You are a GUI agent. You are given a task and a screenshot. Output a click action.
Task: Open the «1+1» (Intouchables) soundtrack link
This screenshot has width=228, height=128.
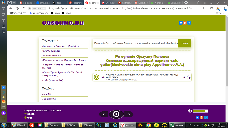(52, 80)
